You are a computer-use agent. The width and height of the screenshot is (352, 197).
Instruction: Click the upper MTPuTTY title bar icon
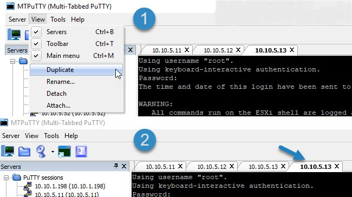tap(10, 6)
